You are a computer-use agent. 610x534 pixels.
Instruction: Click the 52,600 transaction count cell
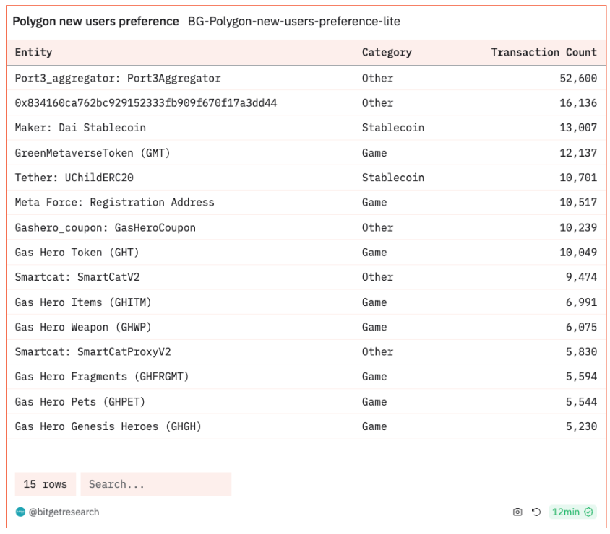(x=577, y=78)
